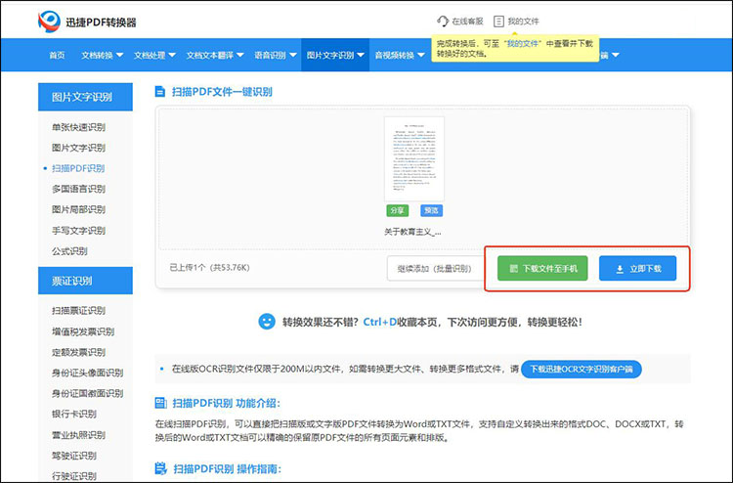Image resolution: width=733 pixels, height=483 pixels.
Task: Open 我的文件 link at top
Action: tap(523, 22)
